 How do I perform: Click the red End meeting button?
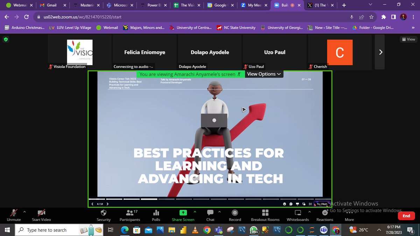406,216
